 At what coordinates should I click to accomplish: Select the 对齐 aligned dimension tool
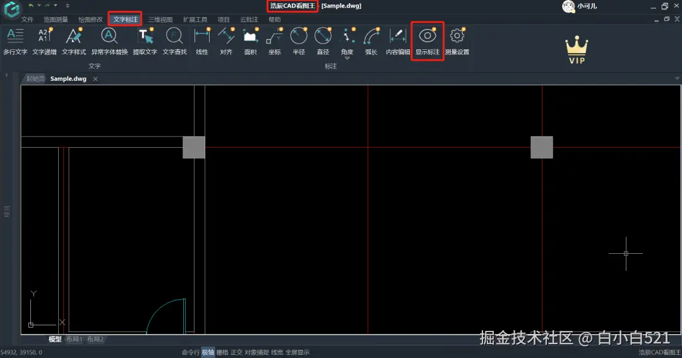tap(226, 41)
